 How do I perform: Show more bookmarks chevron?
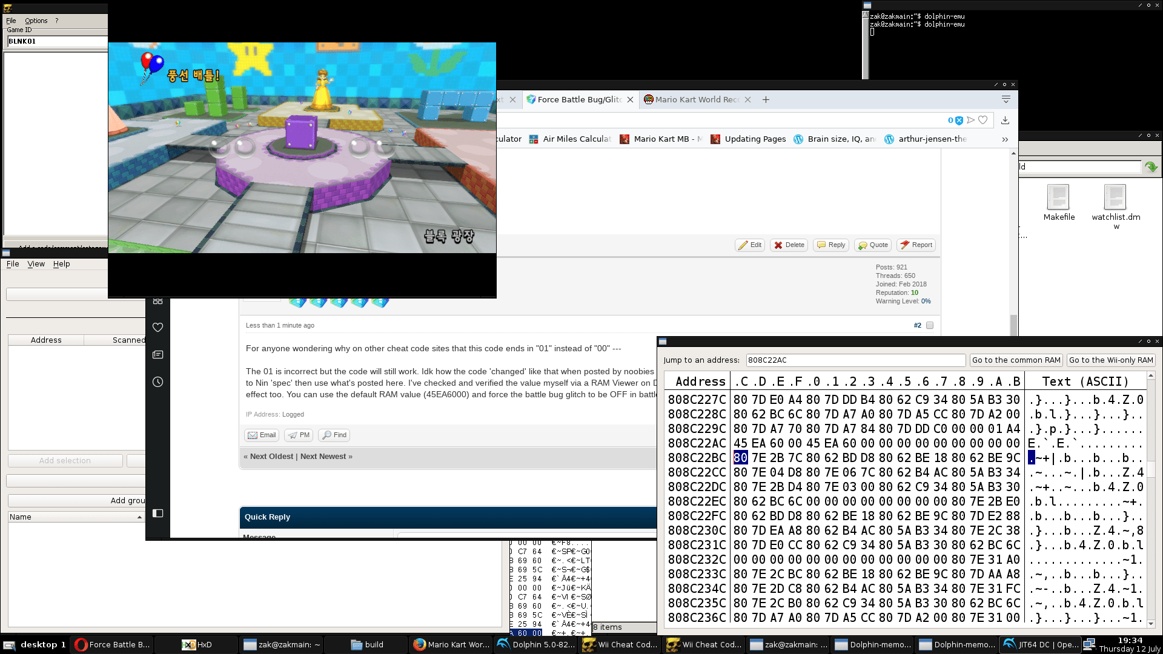[1005, 139]
